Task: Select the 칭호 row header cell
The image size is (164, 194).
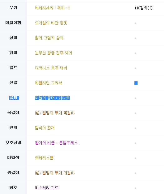Action: point(13,187)
